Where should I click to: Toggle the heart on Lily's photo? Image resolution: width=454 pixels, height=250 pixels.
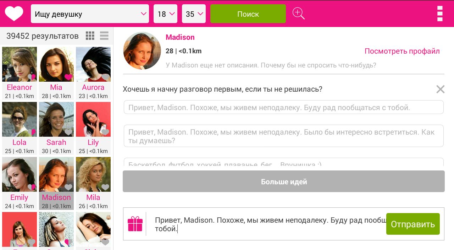coord(105,132)
